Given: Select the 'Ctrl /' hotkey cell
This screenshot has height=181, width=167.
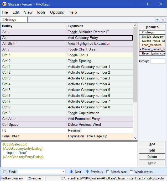Looking at the screenshot, I should point(33,55).
